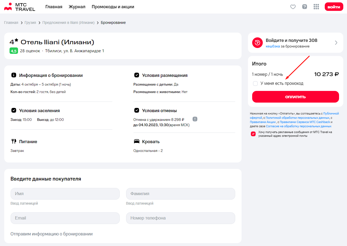Open the кешбэка link
The image size is (347, 246).
[x=273, y=46]
